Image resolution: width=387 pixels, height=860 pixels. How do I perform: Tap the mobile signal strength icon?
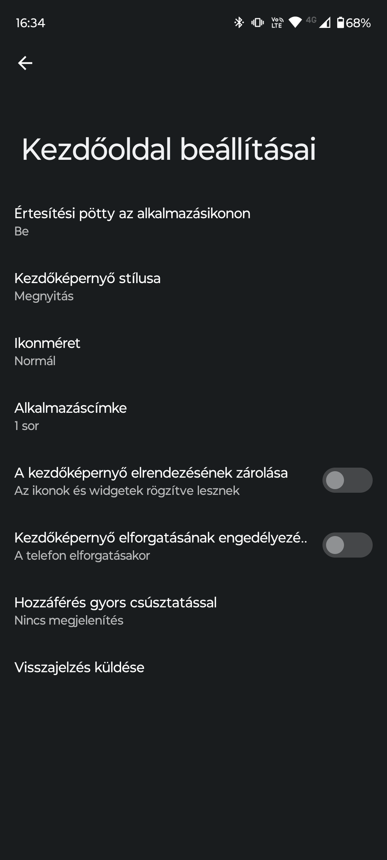(324, 23)
